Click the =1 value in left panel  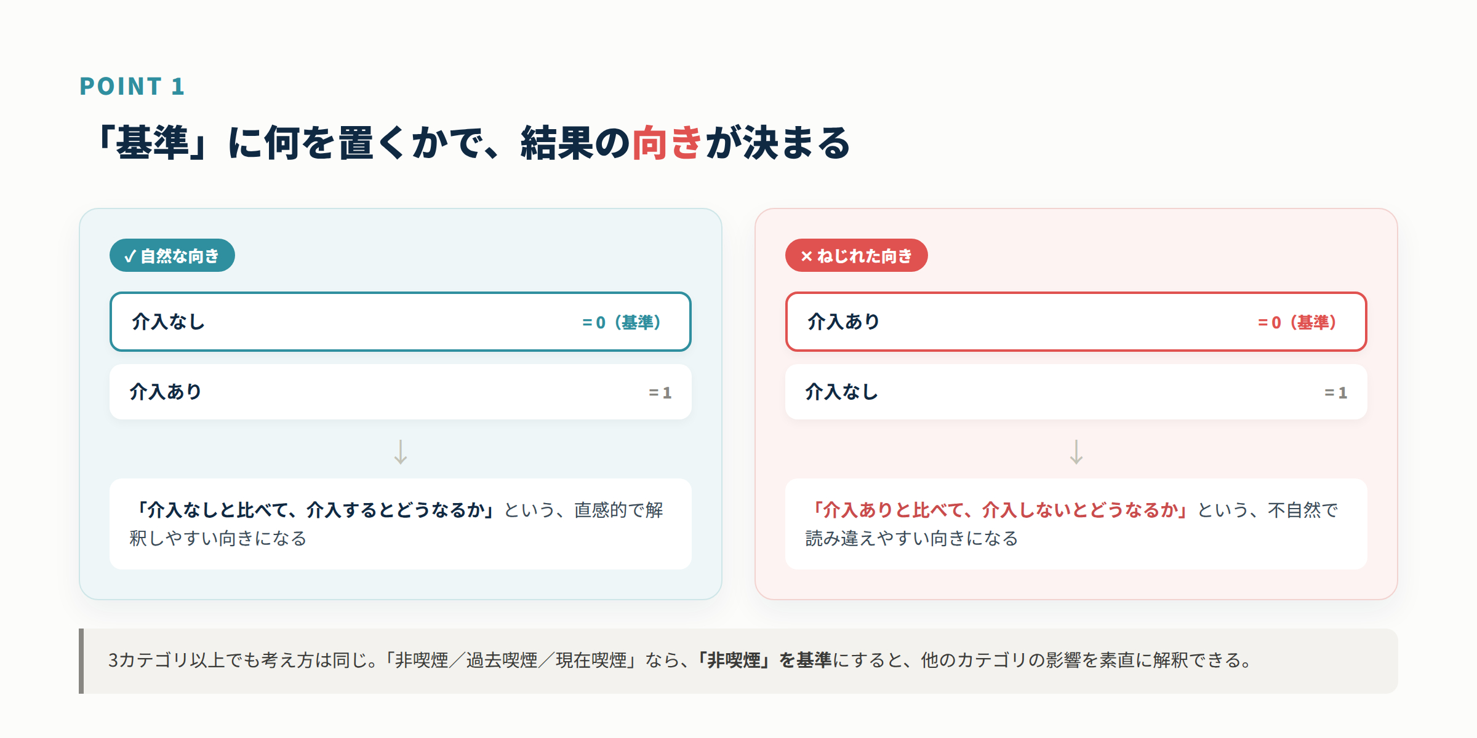pos(660,392)
